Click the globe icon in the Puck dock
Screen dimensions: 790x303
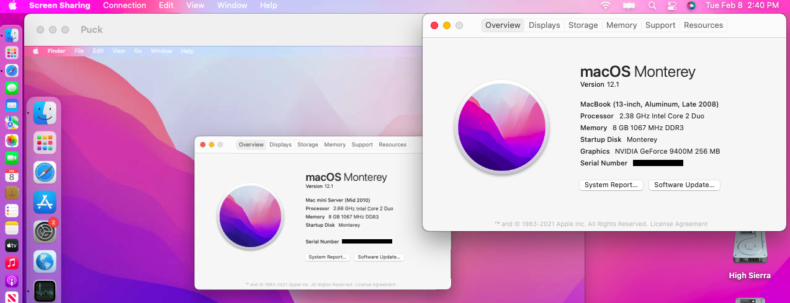pyautogui.click(x=45, y=261)
